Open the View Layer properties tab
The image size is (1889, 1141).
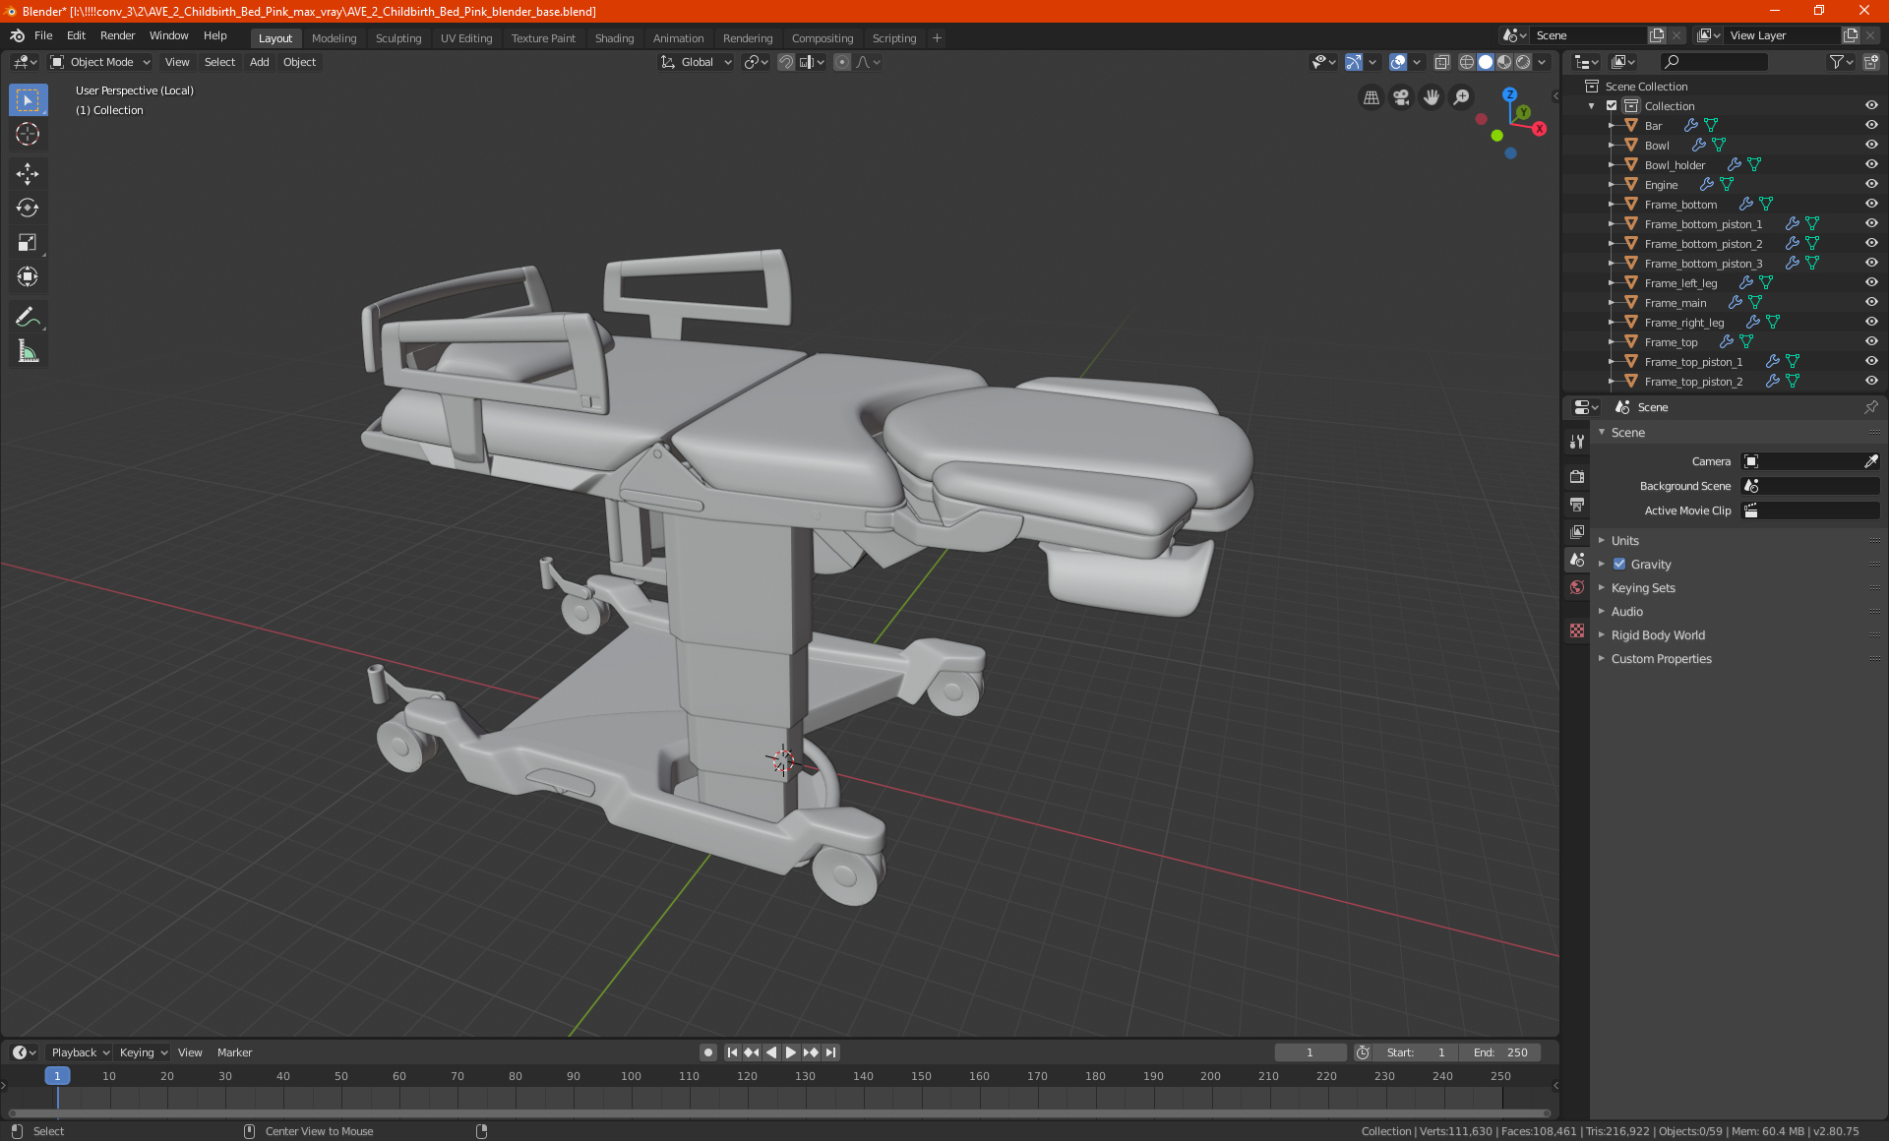[x=1577, y=532]
